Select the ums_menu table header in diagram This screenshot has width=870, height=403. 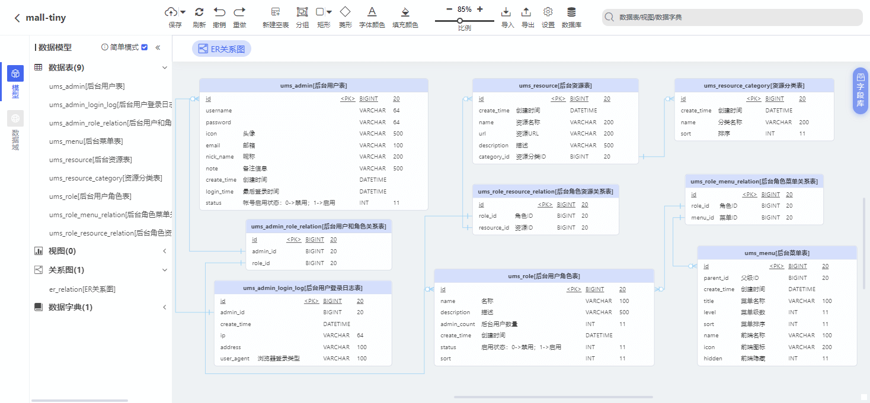click(777, 253)
